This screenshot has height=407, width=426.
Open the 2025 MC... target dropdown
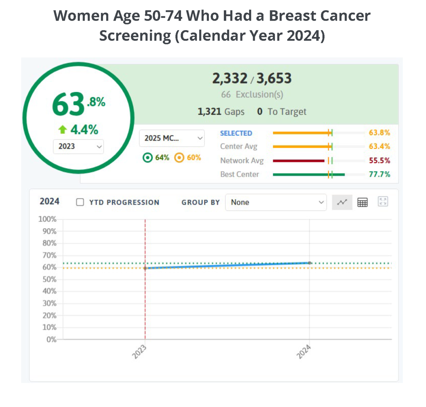click(x=172, y=138)
